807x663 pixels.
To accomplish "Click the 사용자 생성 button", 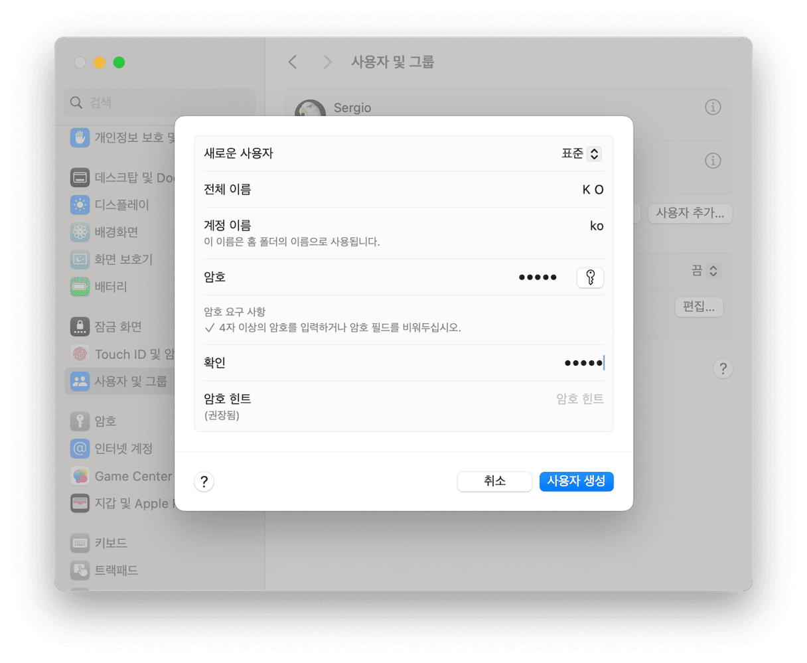I will 576,481.
